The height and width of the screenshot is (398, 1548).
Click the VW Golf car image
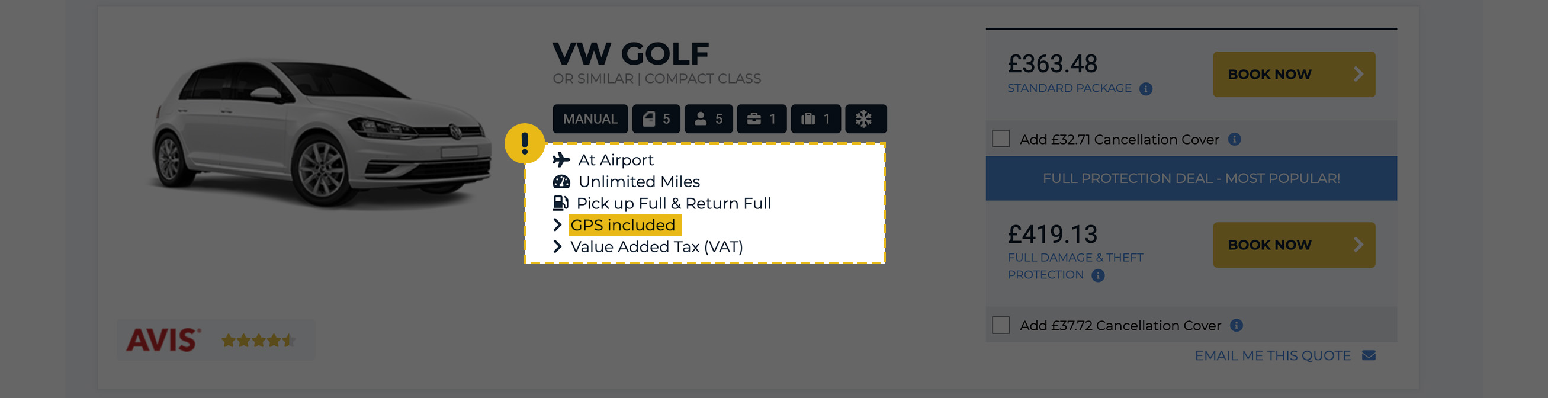[x=322, y=132]
